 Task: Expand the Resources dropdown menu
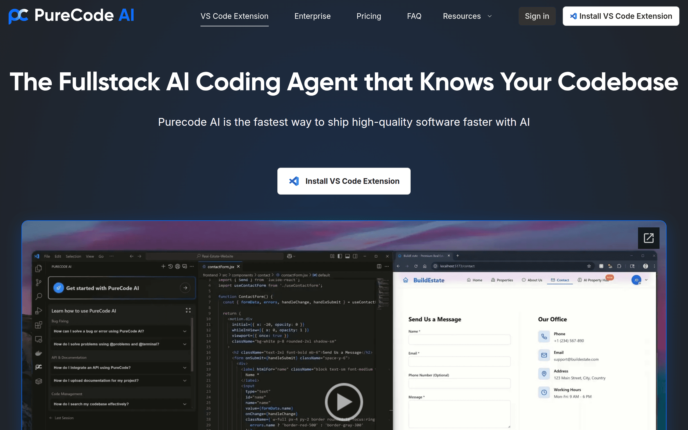(x=467, y=16)
